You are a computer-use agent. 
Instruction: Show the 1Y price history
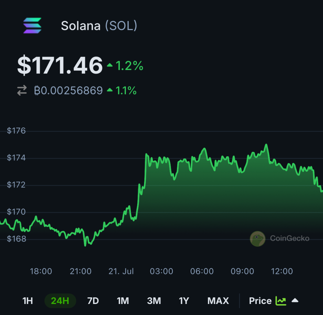184,301
